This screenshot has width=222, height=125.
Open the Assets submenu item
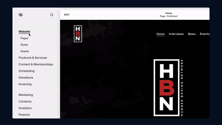pos(25,51)
